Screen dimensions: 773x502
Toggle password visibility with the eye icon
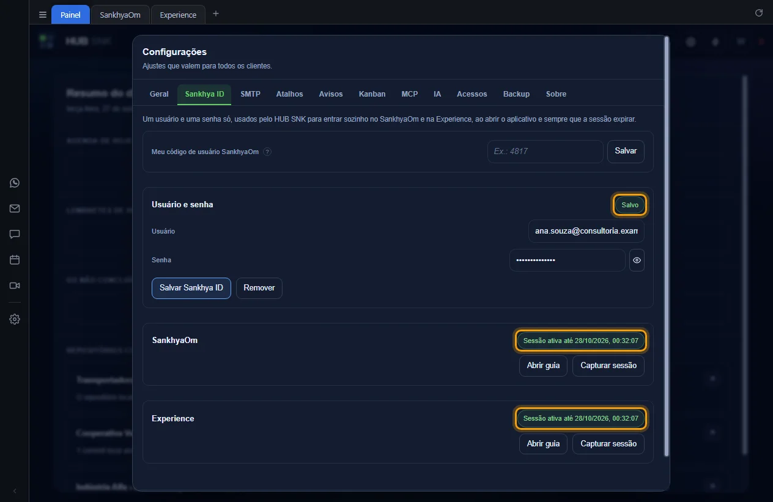637,260
